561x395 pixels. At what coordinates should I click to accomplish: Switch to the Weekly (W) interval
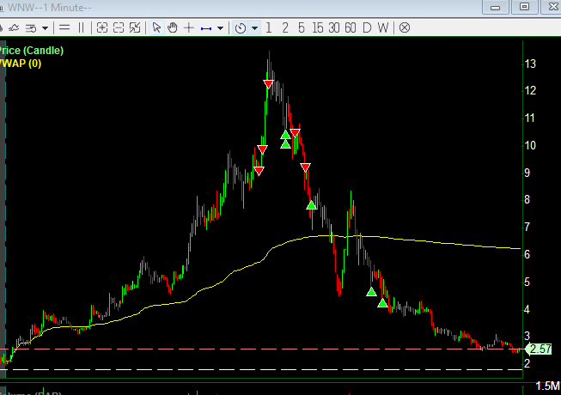coord(383,27)
